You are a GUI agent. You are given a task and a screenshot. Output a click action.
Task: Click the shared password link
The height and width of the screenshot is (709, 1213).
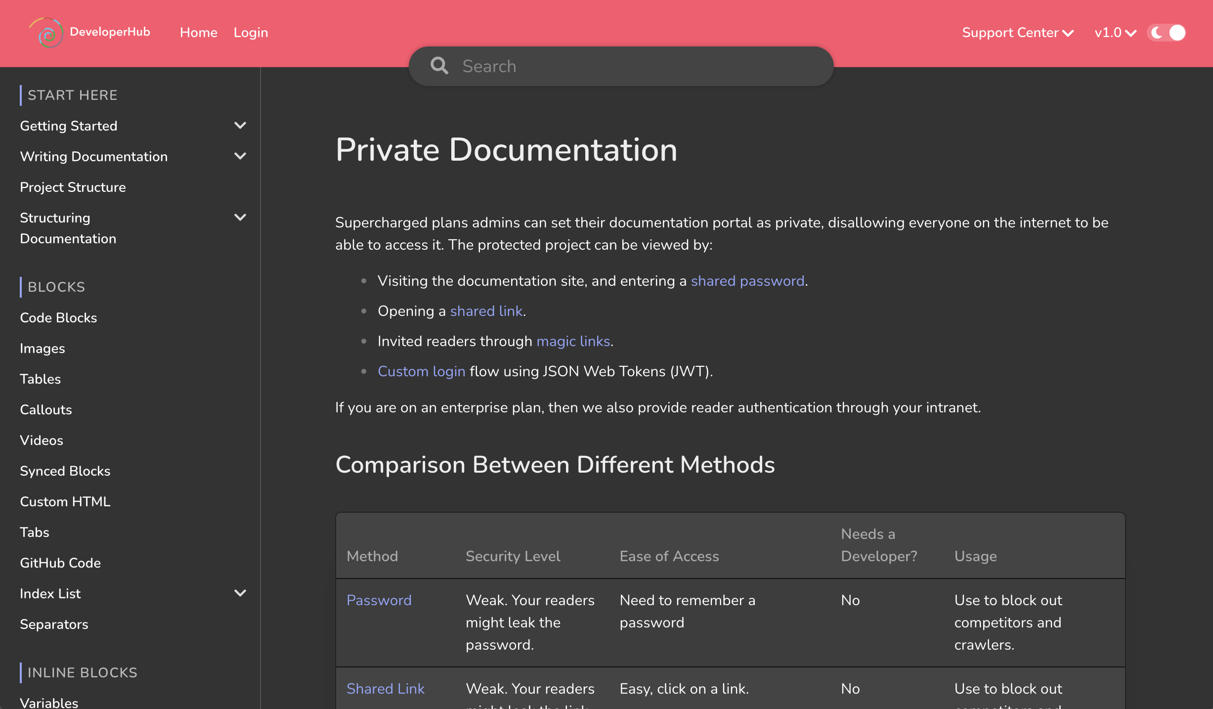click(747, 281)
